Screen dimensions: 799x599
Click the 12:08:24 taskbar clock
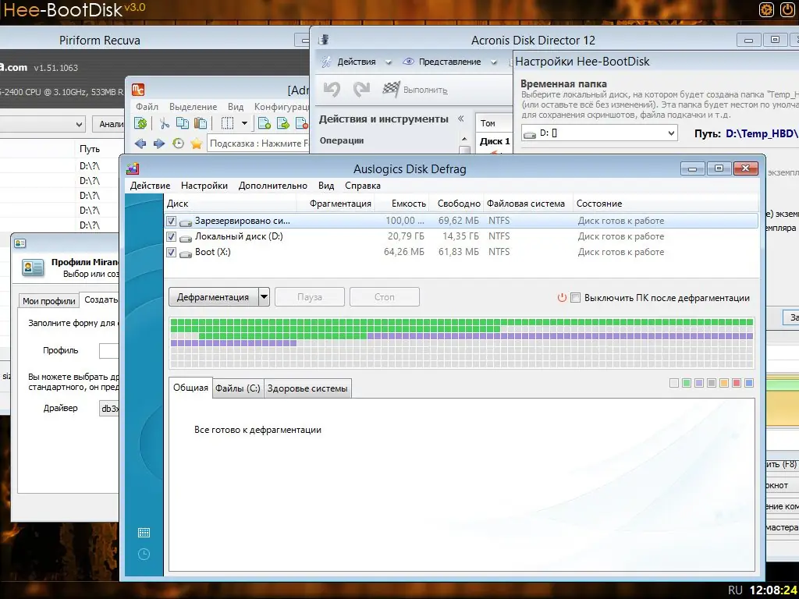pos(773,590)
